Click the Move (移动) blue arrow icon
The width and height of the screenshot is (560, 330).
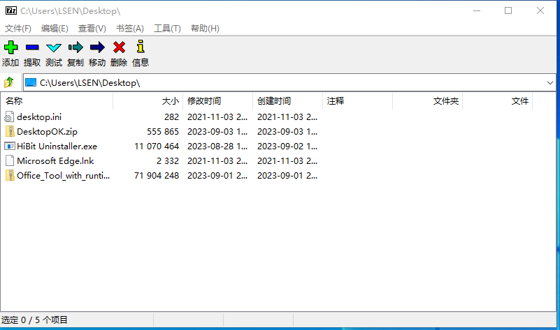[x=97, y=47]
